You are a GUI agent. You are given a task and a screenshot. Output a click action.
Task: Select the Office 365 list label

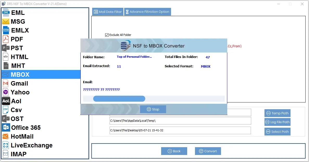tap(26, 128)
